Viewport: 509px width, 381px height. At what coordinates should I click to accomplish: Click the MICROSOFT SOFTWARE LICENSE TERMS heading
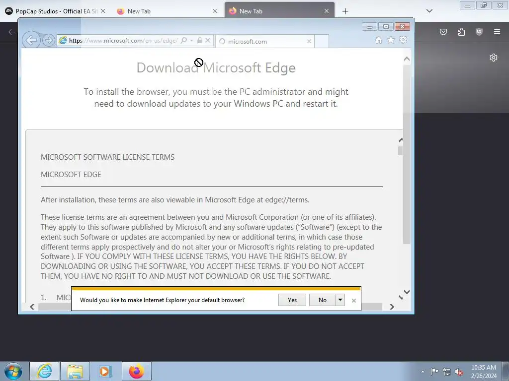[x=108, y=157]
